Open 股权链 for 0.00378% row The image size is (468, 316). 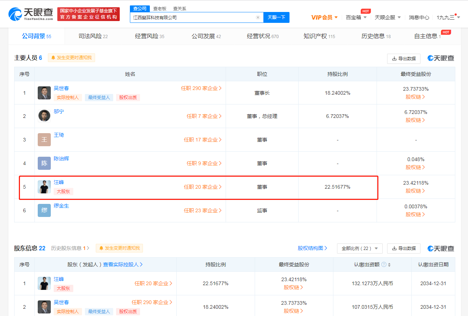coord(415,214)
